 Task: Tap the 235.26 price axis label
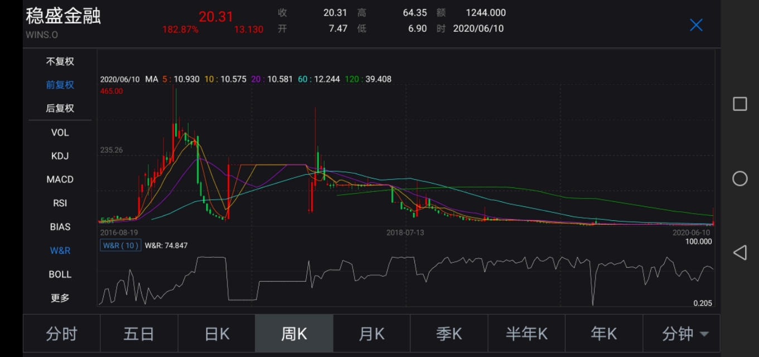click(112, 150)
